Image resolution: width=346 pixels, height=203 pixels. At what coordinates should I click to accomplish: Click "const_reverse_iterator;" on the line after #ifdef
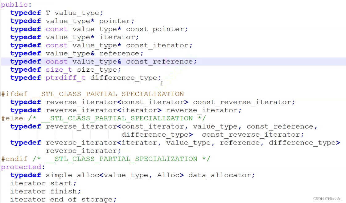click(244, 102)
